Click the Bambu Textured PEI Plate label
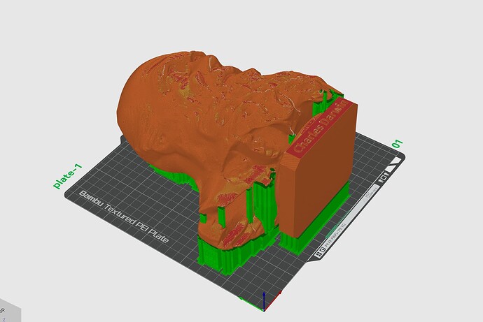Screen dimensions: 483x322 (x=123, y=217)
